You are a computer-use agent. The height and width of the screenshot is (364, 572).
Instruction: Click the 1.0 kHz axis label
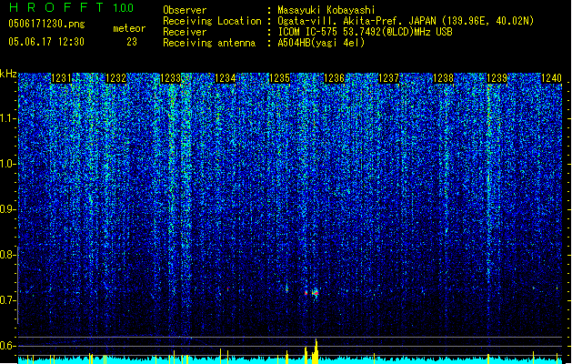click(8, 164)
